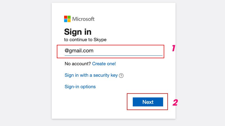Focus the email address input field

coord(113,51)
